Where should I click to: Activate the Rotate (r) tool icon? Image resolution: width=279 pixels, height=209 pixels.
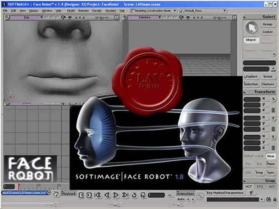click(x=273, y=118)
